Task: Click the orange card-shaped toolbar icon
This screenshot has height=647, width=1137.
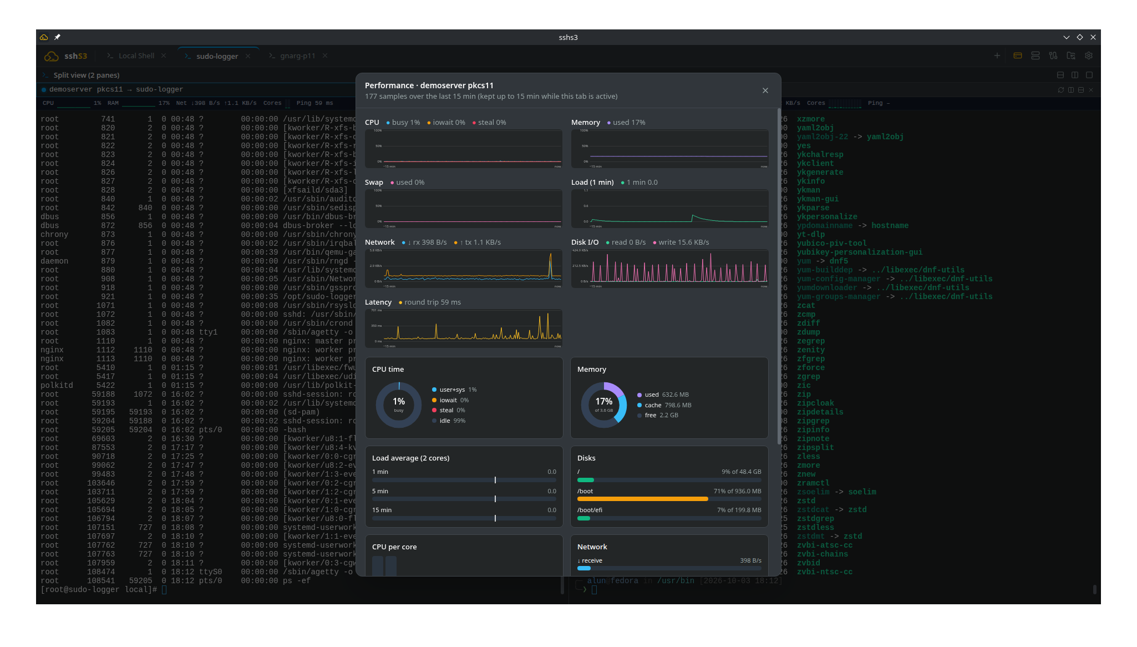Action: (x=1018, y=56)
